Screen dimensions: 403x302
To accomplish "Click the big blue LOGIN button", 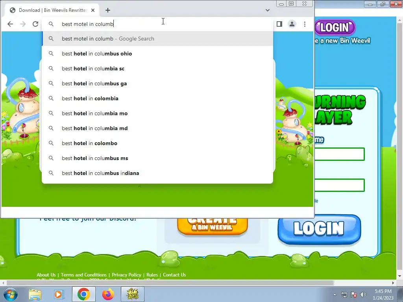I will tap(319, 229).
